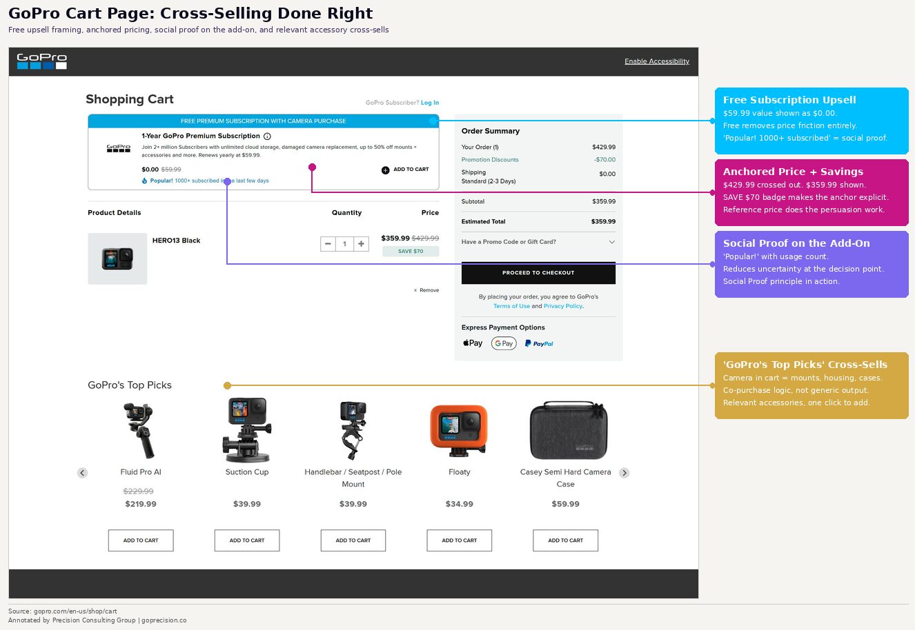
Task: Click the GoPro logo in the black header
Action: click(x=41, y=61)
